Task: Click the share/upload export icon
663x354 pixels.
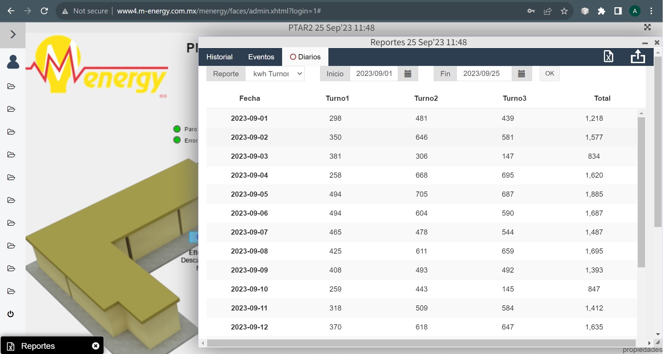Action: click(637, 56)
